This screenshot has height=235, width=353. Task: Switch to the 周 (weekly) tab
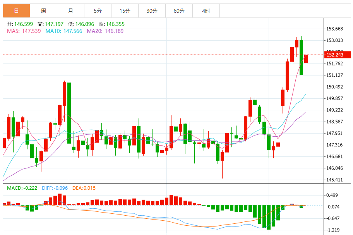coord(43,11)
